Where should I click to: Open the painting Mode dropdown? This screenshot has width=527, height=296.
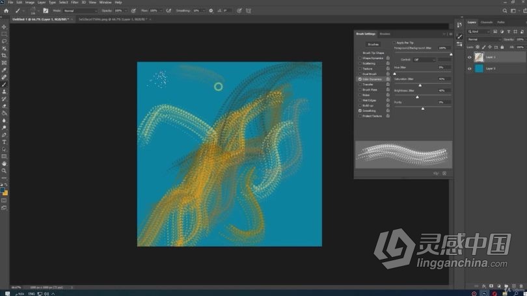click(x=80, y=11)
